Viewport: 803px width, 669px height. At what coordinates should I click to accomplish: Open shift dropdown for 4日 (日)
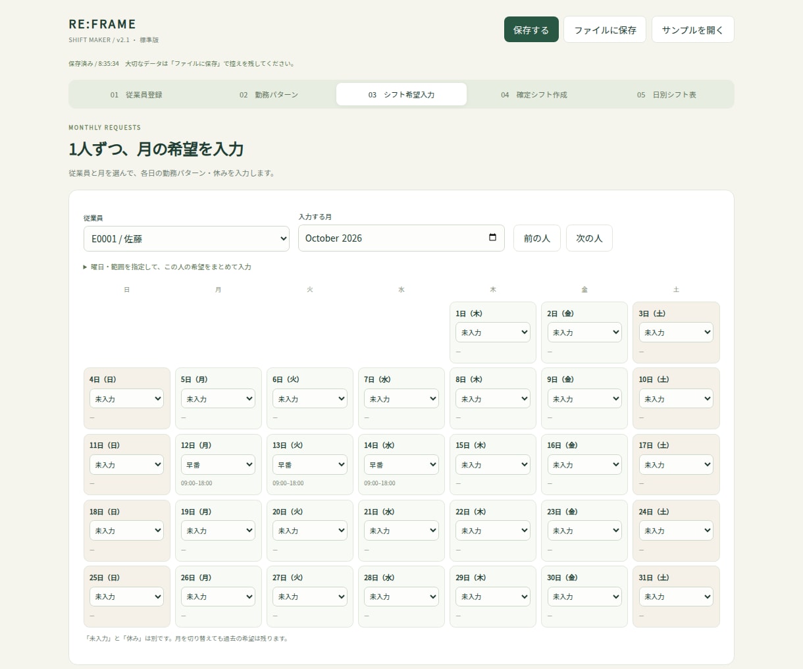point(126,399)
